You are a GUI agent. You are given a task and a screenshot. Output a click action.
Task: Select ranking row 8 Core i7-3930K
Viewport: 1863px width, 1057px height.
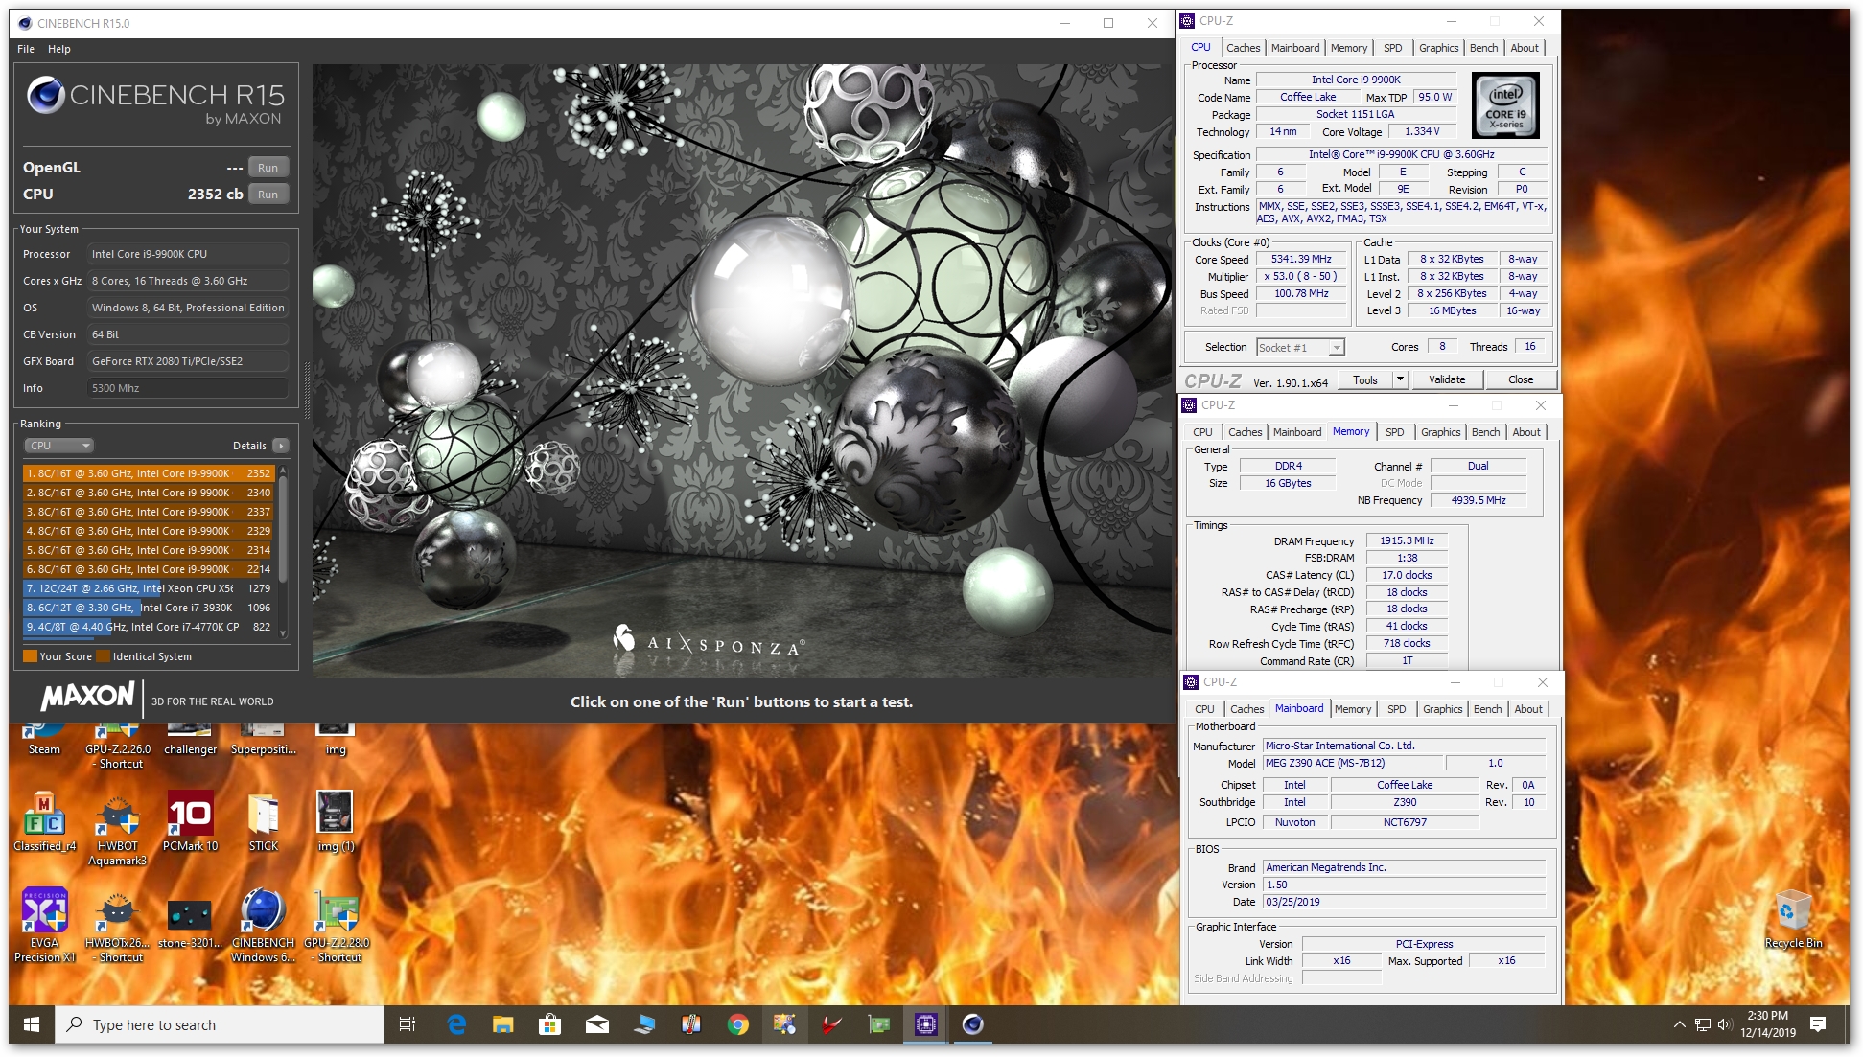tap(149, 608)
